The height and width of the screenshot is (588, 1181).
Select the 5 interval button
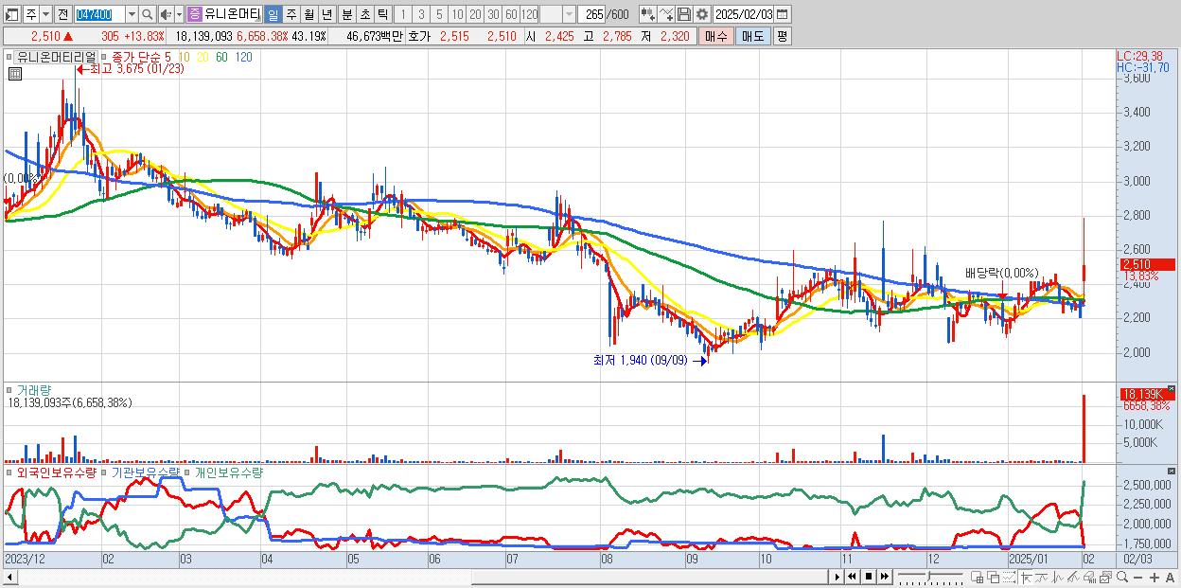pyautogui.click(x=439, y=14)
